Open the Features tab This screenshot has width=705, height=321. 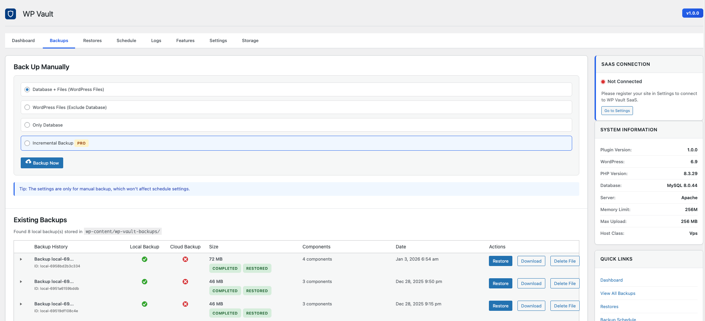point(186,41)
